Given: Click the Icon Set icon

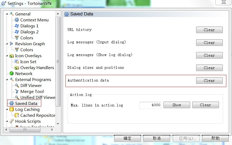Looking at the screenshot, I should point(17,62).
